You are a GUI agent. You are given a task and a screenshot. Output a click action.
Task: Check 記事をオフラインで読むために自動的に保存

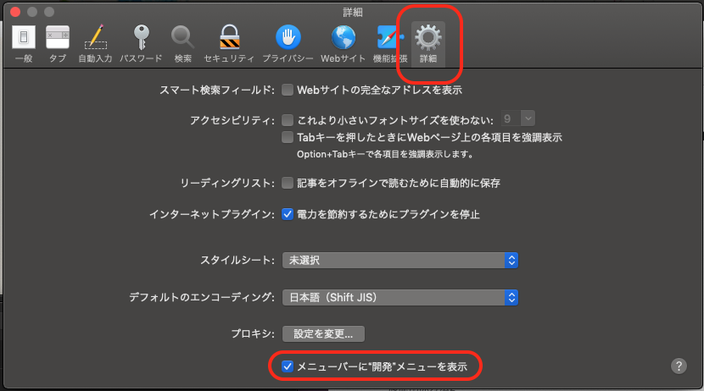tap(288, 183)
